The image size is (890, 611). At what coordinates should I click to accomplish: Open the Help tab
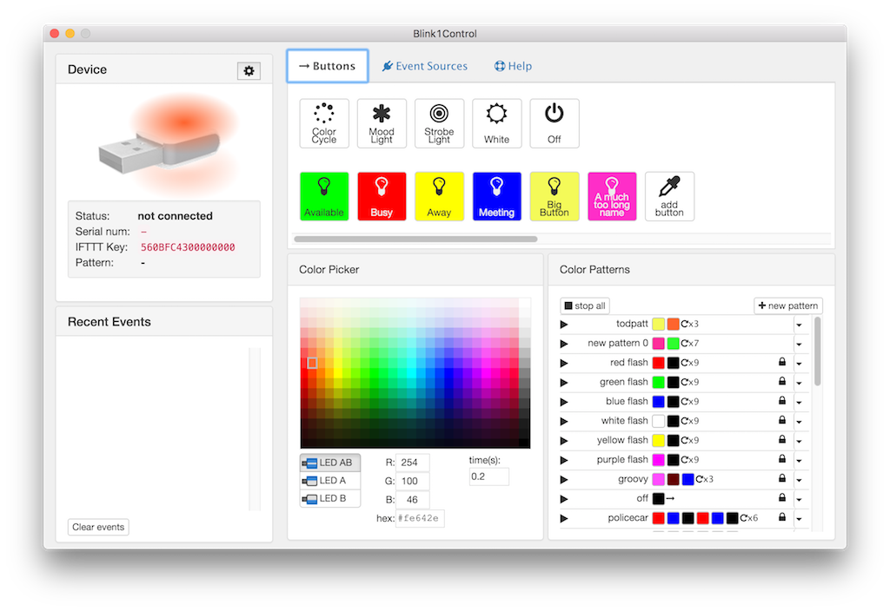click(x=513, y=66)
